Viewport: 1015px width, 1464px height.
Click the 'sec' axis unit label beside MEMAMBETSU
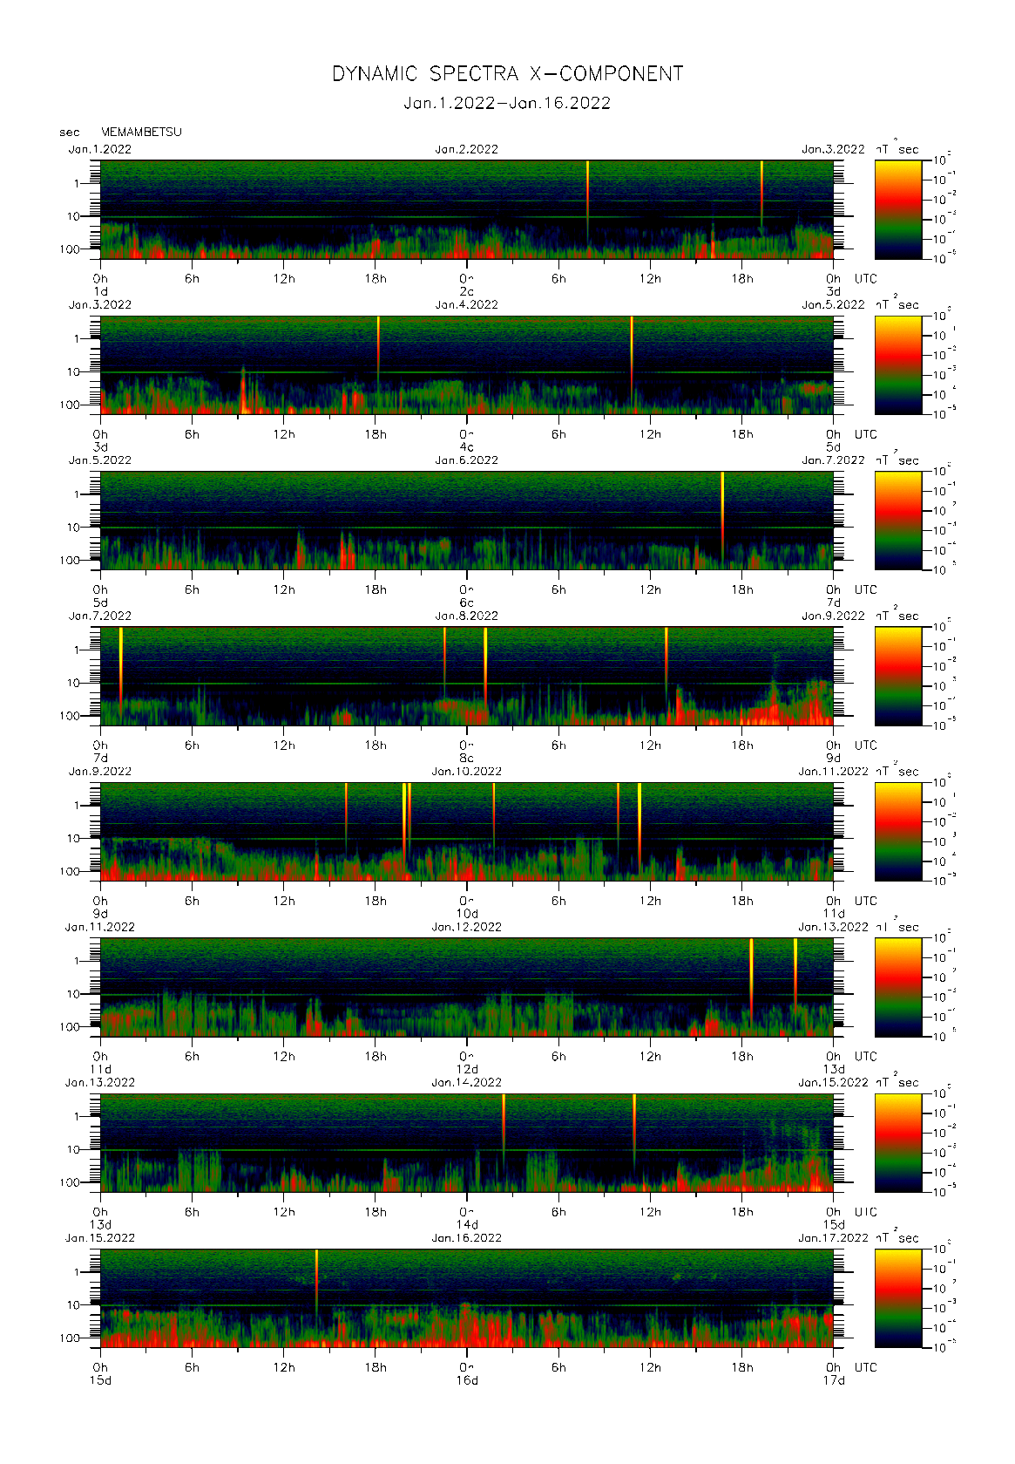[x=70, y=133]
